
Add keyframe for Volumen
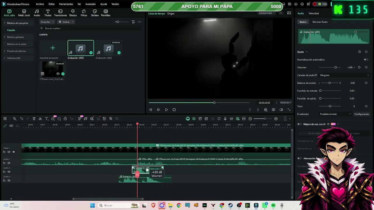click(x=366, y=67)
